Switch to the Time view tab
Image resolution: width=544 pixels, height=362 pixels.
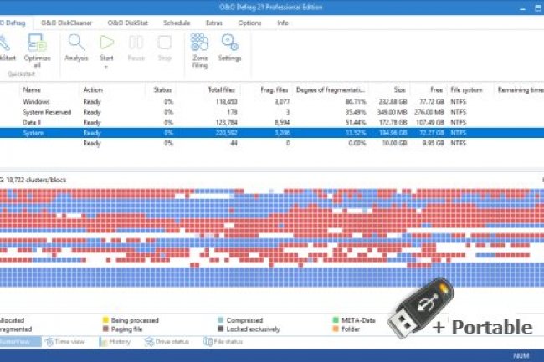[x=65, y=342]
